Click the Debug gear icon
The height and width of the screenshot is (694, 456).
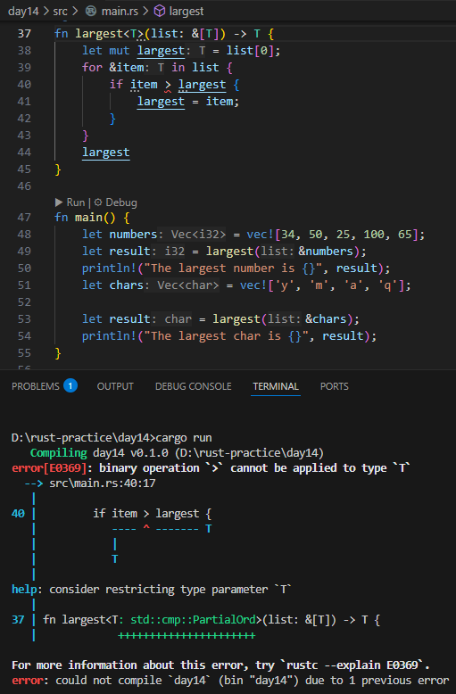point(98,202)
